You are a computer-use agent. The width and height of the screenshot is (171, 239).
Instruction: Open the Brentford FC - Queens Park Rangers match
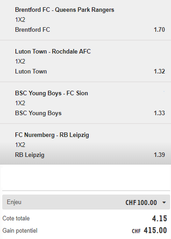coord(64,10)
